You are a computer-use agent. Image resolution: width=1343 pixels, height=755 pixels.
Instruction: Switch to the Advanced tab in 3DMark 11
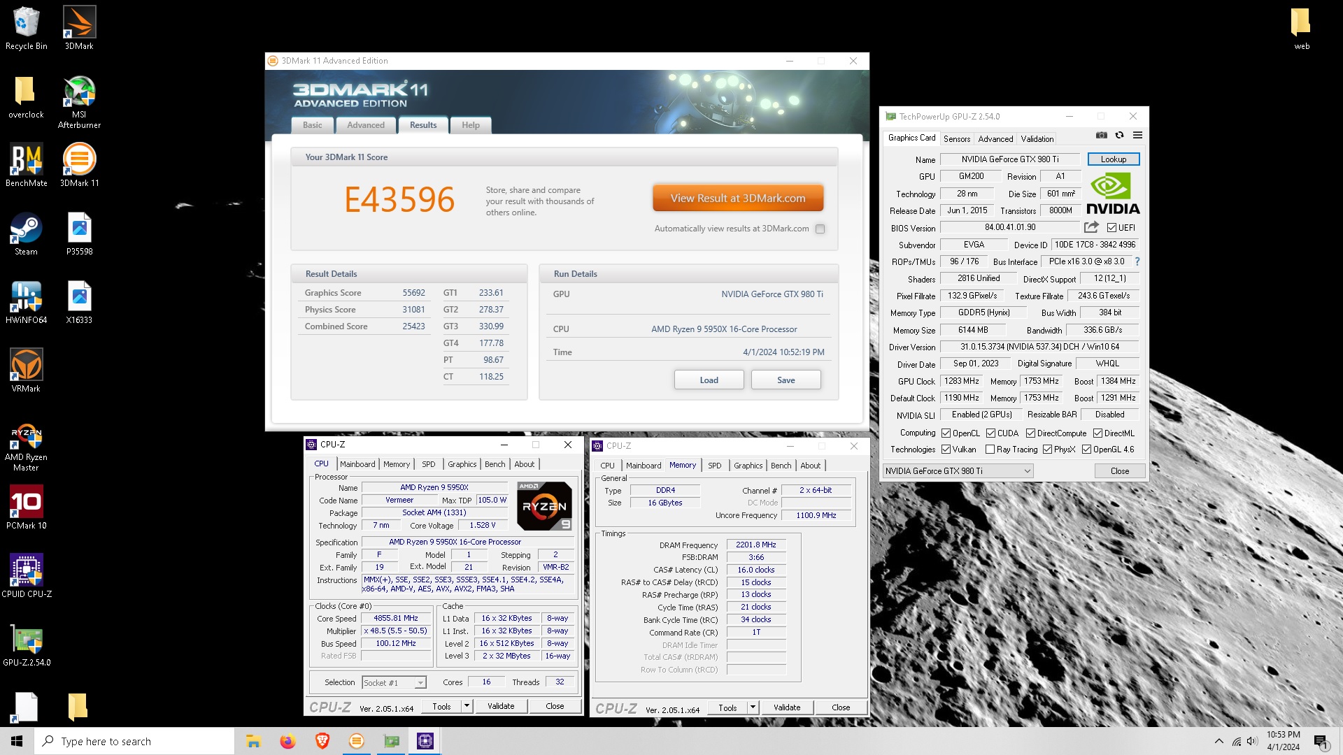pyautogui.click(x=366, y=125)
